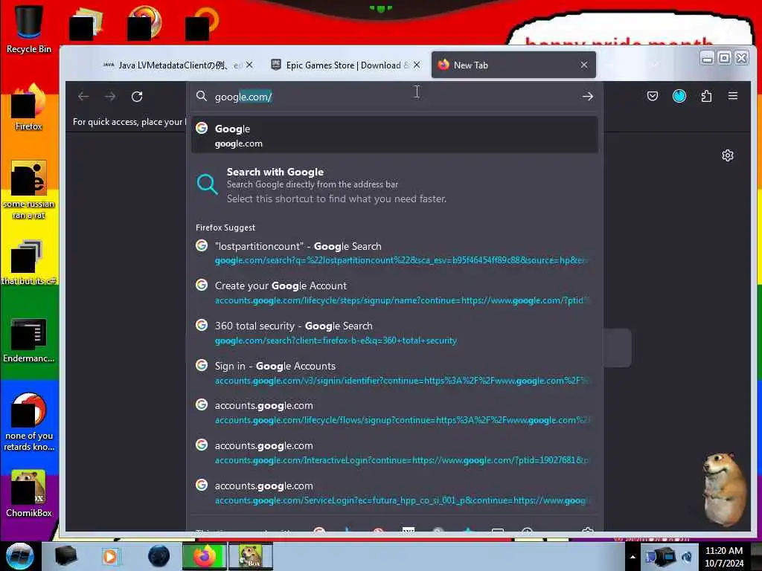Open the Endermanc... desktop shortcut
The height and width of the screenshot is (571, 762).
tap(29, 340)
